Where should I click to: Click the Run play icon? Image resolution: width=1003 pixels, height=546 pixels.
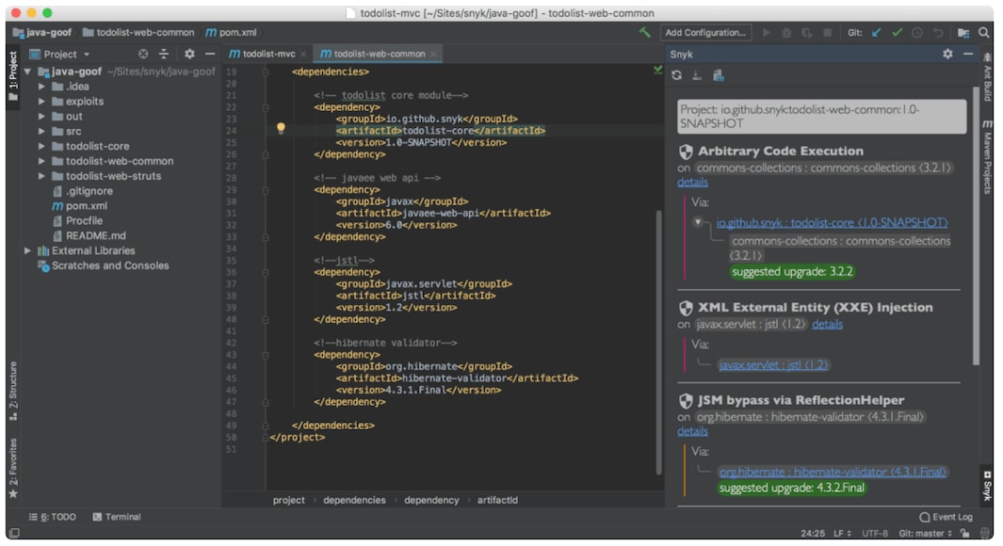[x=767, y=33]
